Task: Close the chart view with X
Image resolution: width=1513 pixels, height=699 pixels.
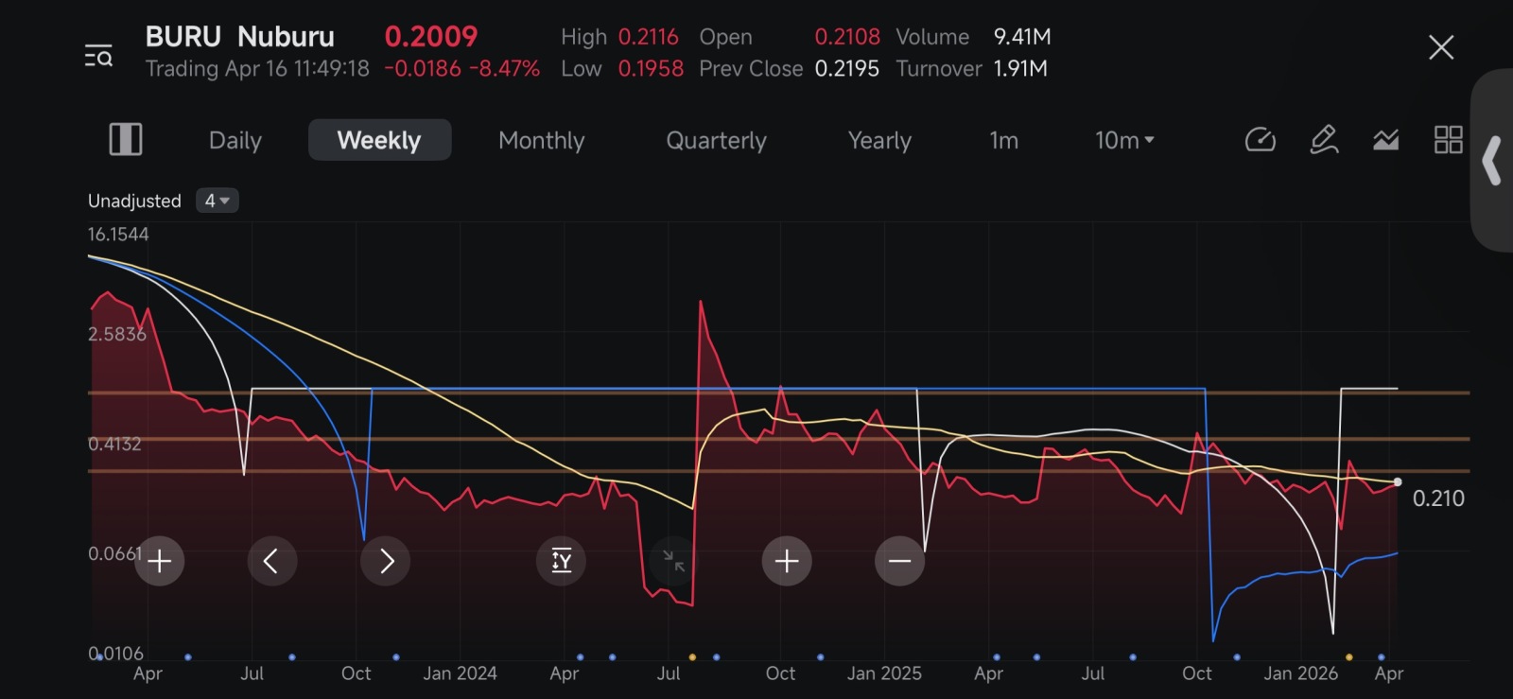Action: coord(1441,47)
